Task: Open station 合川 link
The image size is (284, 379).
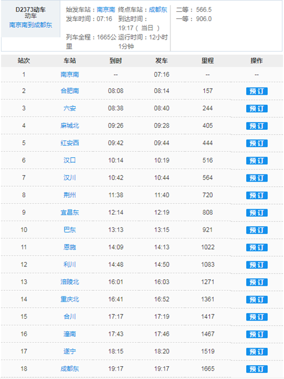Action: coord(70,317)
